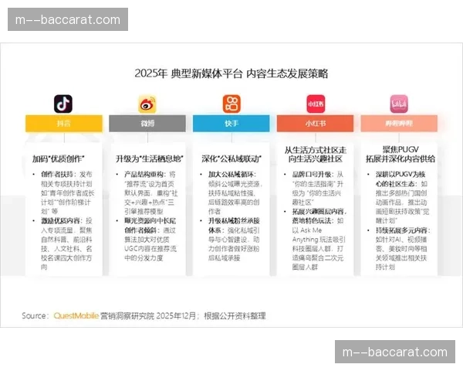Select the orange-red 小红书 header bar
Image resolution: width=463 pixels, height=371 pixels.
[315, 124]
